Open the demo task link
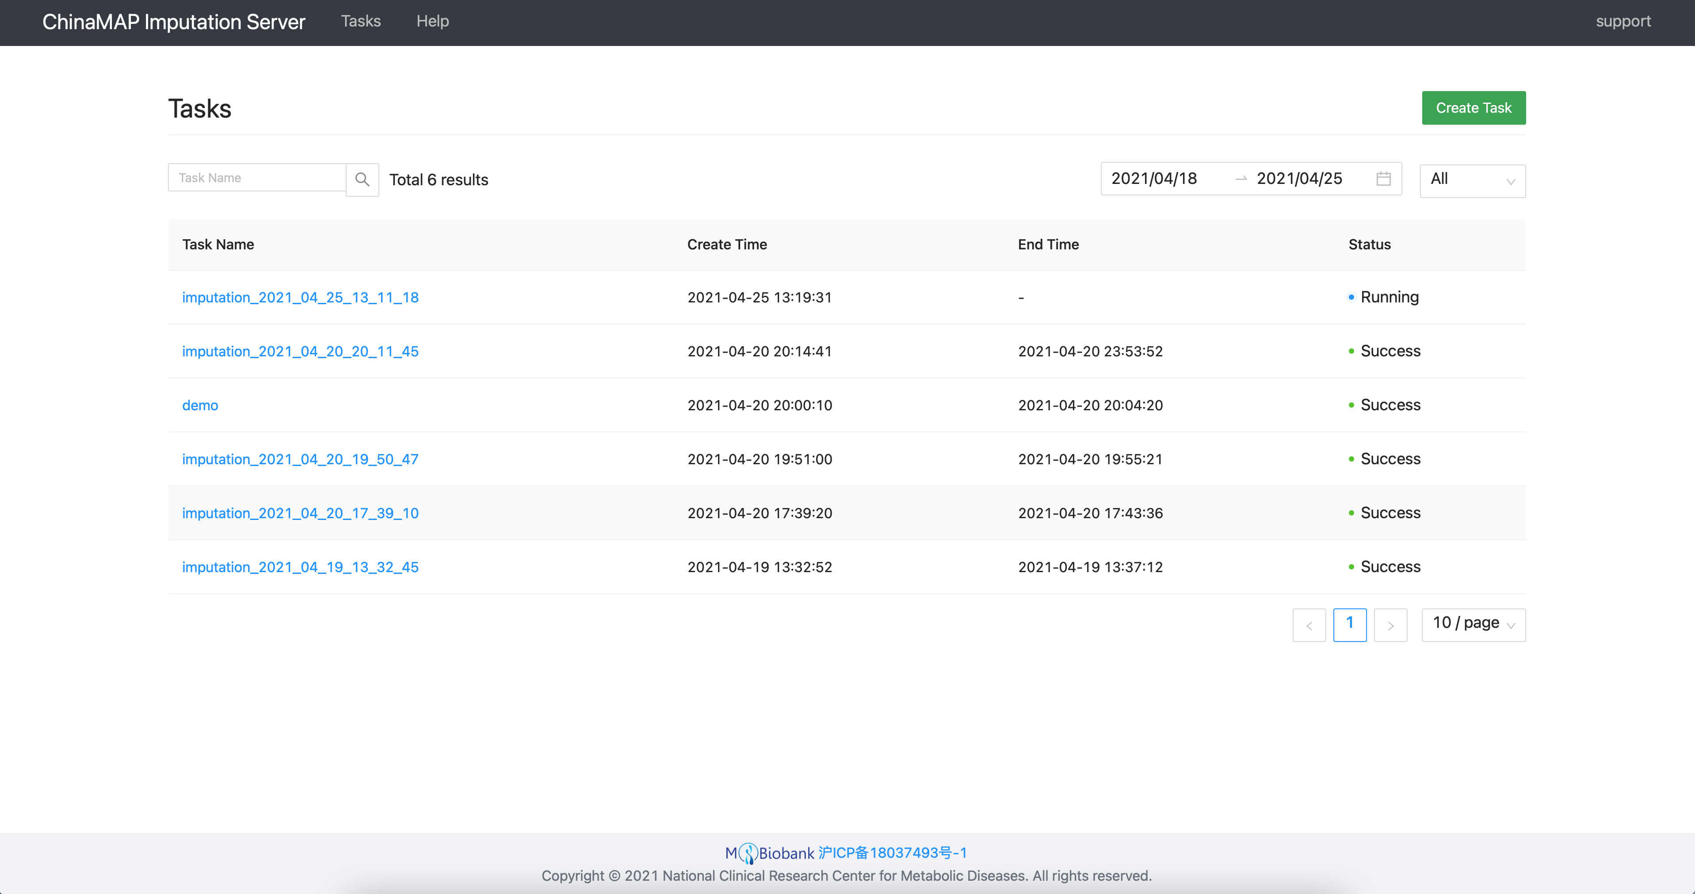The image size is (1695, 894). [x=200, y=405]
